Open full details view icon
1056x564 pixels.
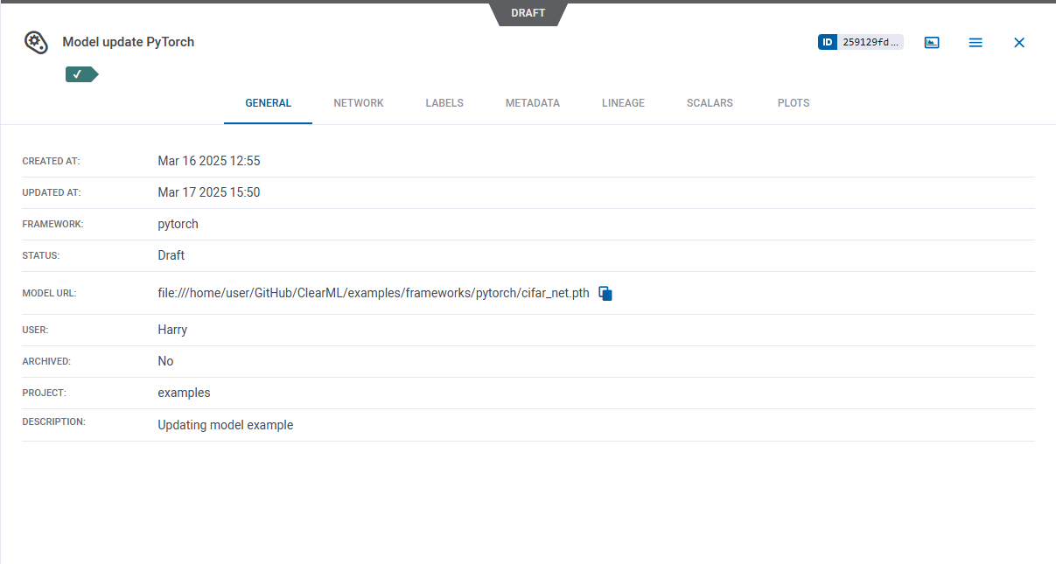pos(932,42)
